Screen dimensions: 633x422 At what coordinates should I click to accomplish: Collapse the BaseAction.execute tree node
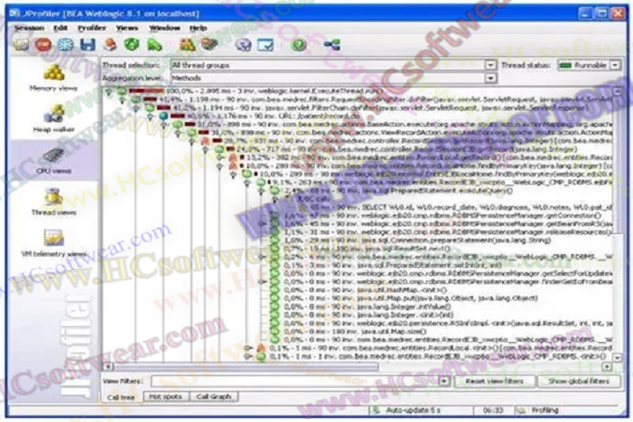pos(164,125)
